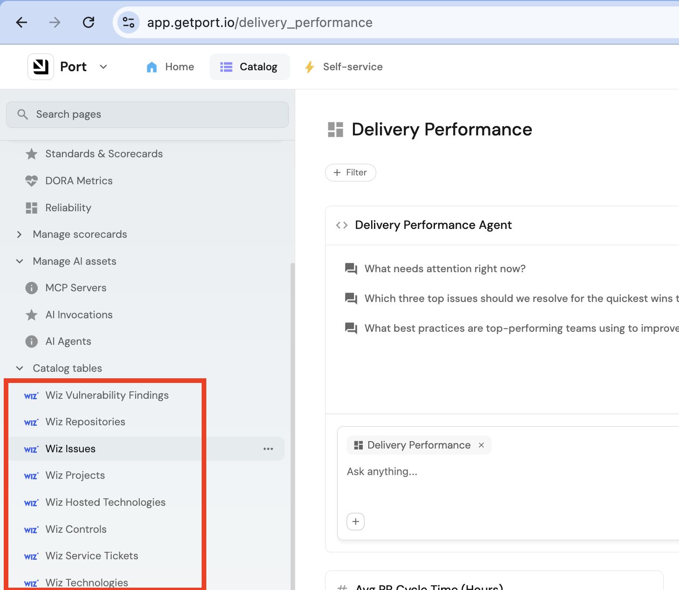Click the browser reload icon
679x590 pixels.
pyautogui.click(x=88, y=22)
